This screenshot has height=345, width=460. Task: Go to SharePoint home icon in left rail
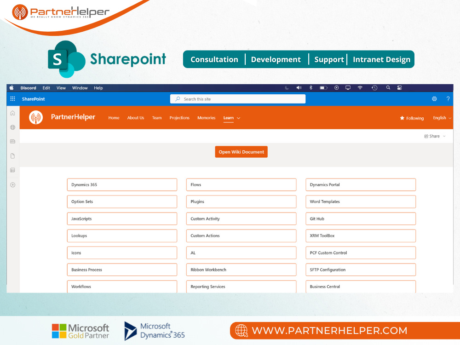pos(12,113)
